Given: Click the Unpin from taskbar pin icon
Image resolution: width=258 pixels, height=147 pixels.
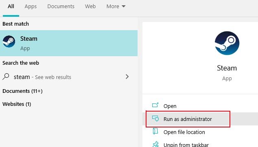Looking at the screenshot, I should coord(155,145).
